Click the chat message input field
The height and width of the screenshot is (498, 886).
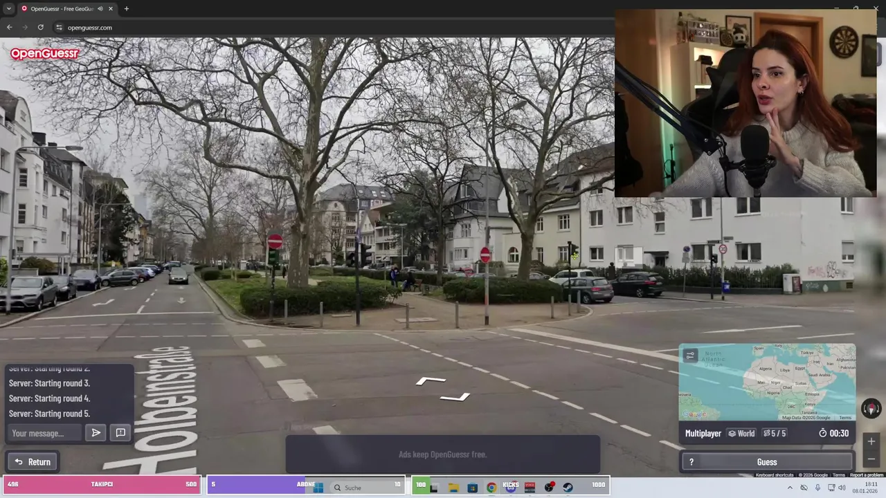[x=45, y=433]
